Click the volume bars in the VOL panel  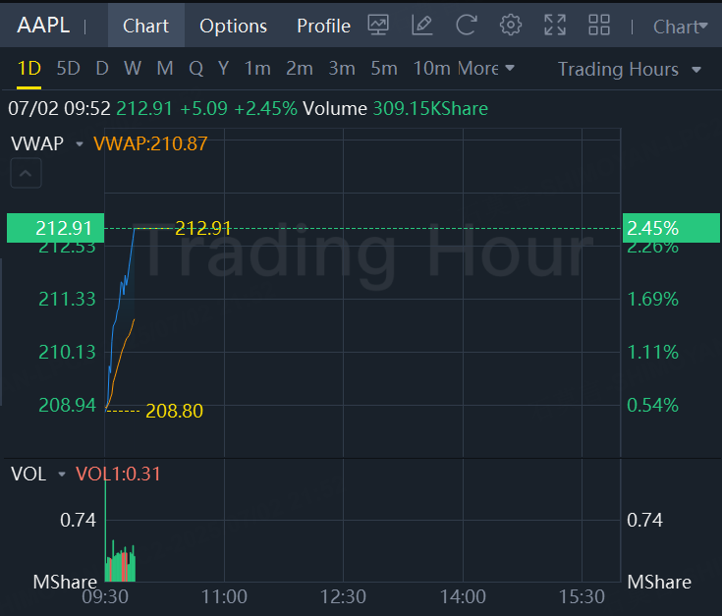point(120,564)
